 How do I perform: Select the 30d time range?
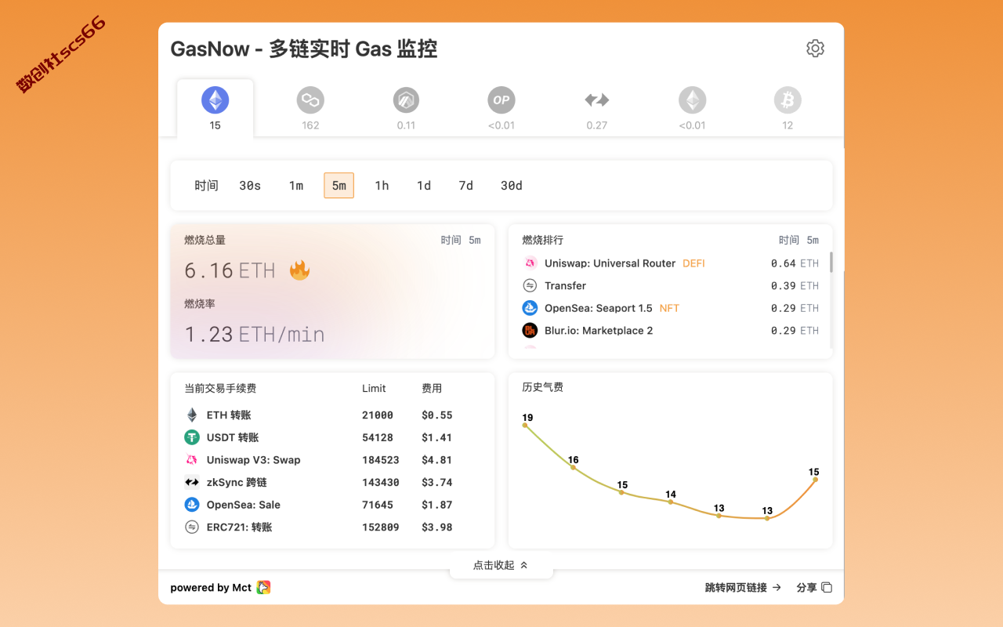(x=512, y=186)
